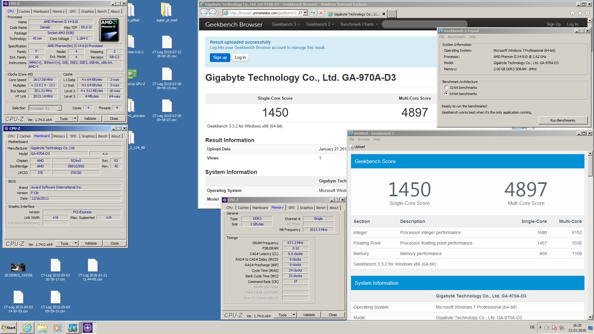Click the IE address bar URL

263,13
